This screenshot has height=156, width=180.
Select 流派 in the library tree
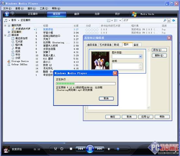(x=18, y=51)
